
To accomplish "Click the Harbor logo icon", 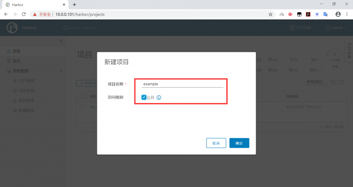I will click(12, 28).
